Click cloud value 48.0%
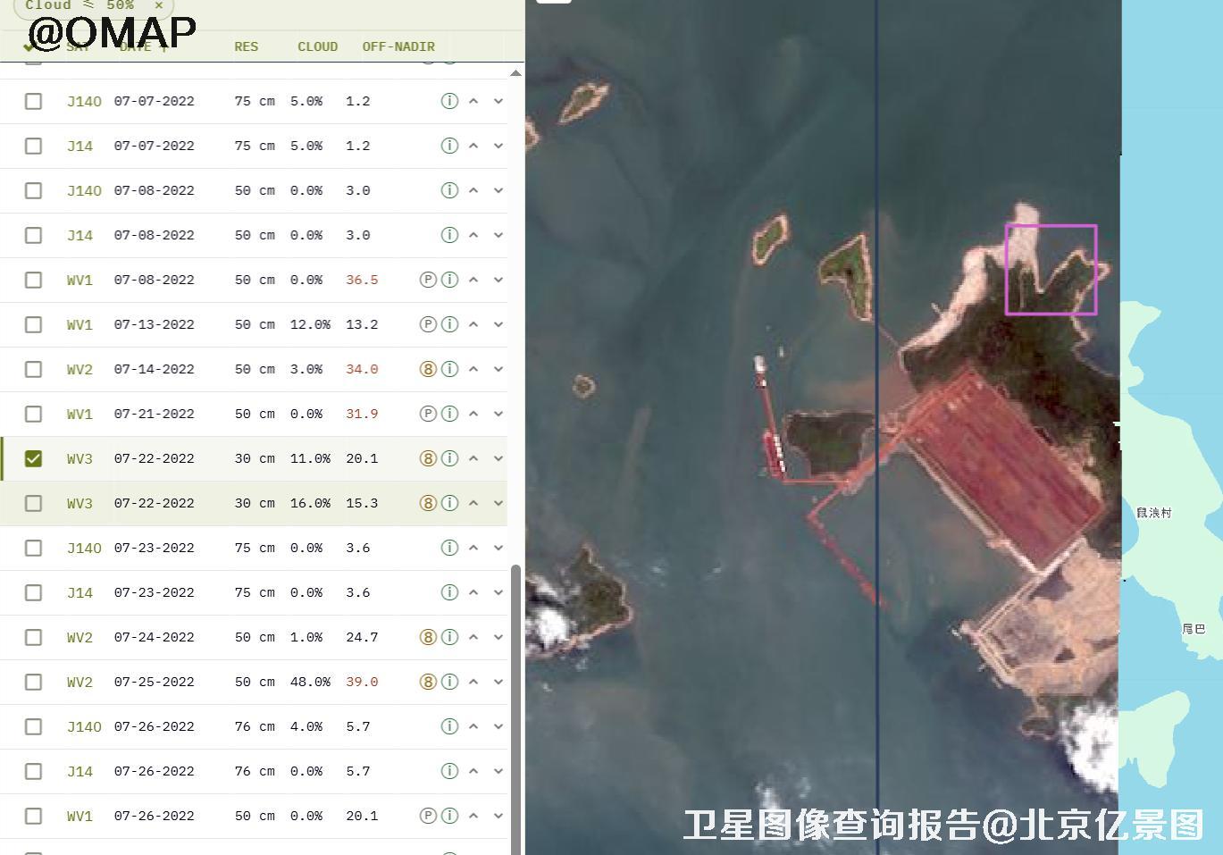The width and height of the screenshot is (1223, 855). 310,682
